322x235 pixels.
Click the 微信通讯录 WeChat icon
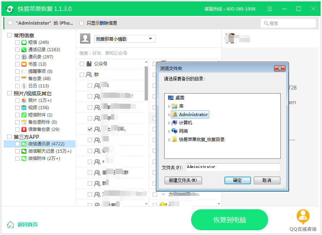(x=24, y=144)
